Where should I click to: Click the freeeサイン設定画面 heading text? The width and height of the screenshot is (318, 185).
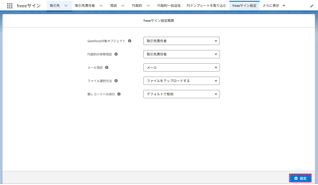[159, 20]
